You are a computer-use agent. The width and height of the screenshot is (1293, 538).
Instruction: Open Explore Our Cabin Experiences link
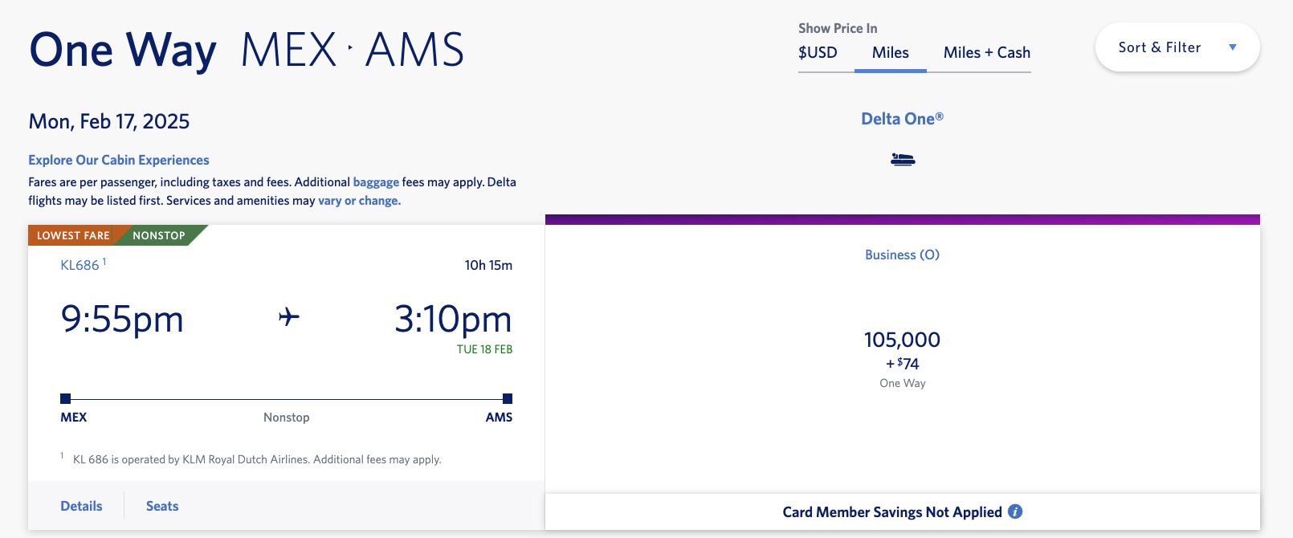click(118, 160)
